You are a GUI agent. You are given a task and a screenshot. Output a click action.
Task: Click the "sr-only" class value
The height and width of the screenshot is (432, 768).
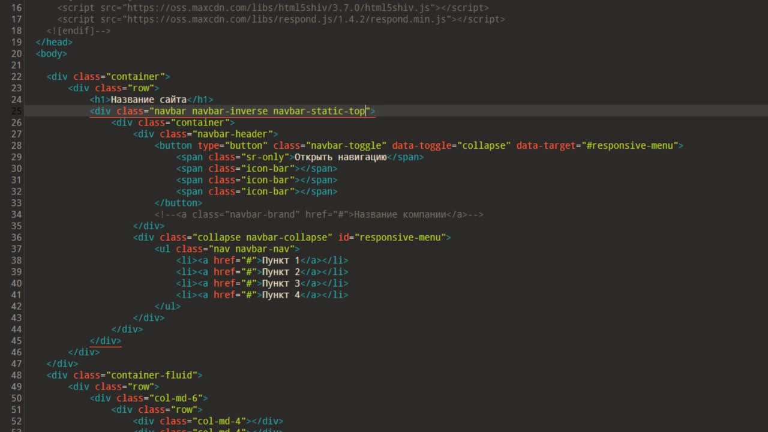pyautogui.click(x=265, y=157)
